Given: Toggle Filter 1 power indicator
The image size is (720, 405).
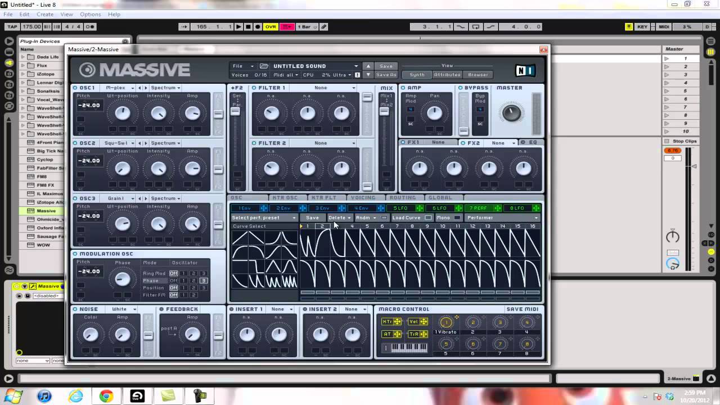Looking at the screenshot, I should [254, 88].
